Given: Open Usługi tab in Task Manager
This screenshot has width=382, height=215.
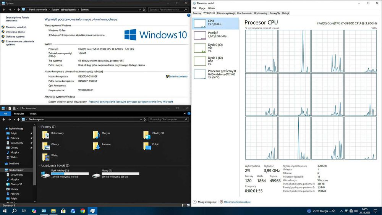Looking at the screenshot, I should click(285, 13).
